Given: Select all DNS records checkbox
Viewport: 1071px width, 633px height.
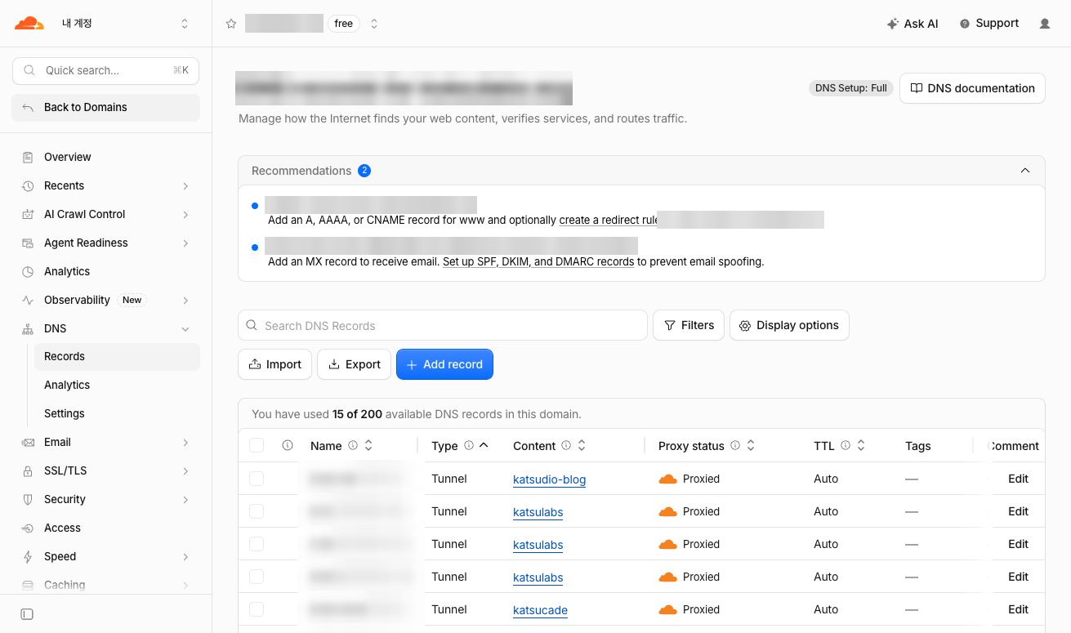Looking at the screenshot, I should point(257,446).
